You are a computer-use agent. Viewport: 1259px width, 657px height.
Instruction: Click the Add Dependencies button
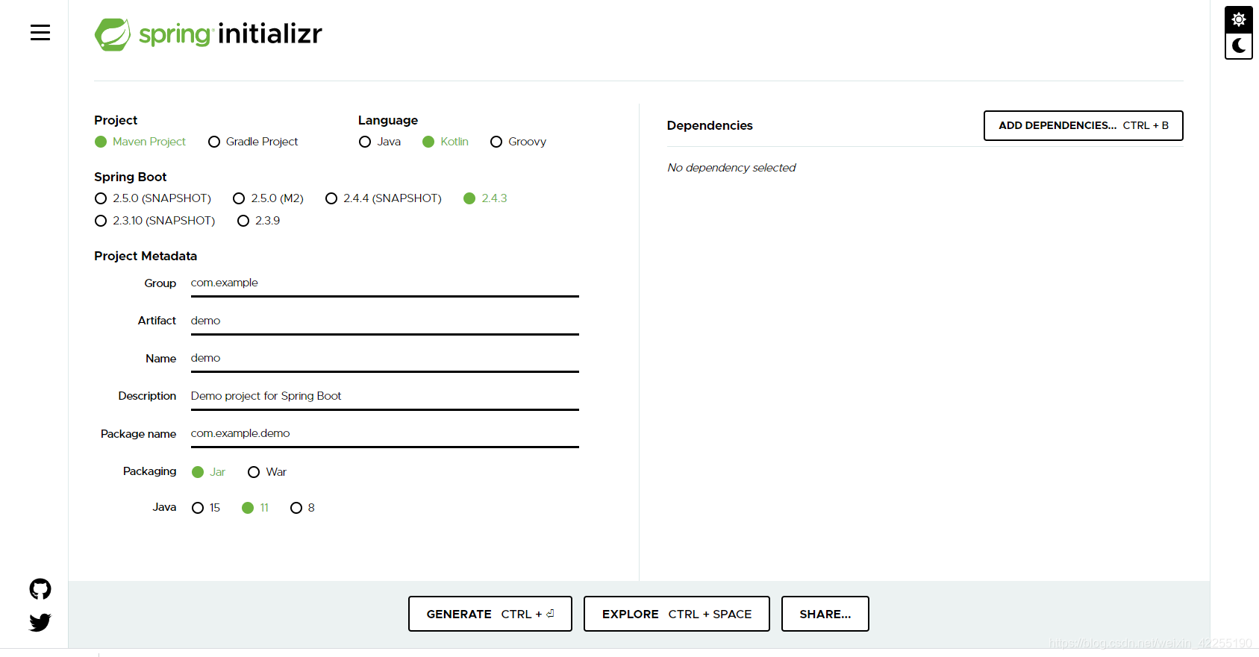pos(1084,125)
